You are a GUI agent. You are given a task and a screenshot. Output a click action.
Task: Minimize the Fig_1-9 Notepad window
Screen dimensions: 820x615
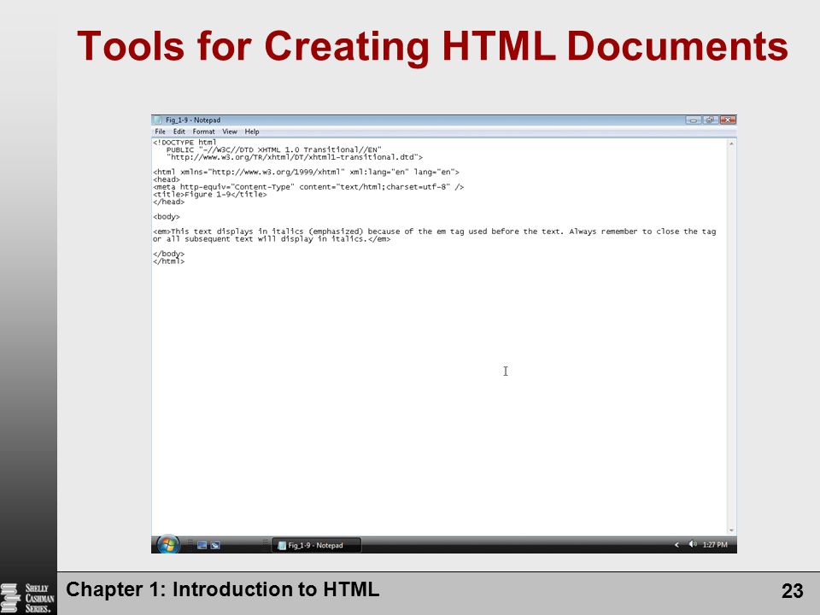tap(693, 120)
